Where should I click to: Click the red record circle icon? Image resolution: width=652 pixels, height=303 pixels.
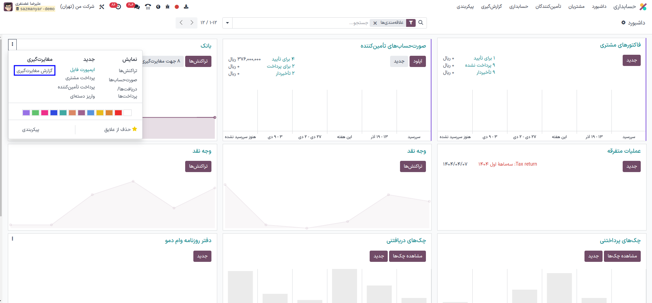(x=177, y=7)
